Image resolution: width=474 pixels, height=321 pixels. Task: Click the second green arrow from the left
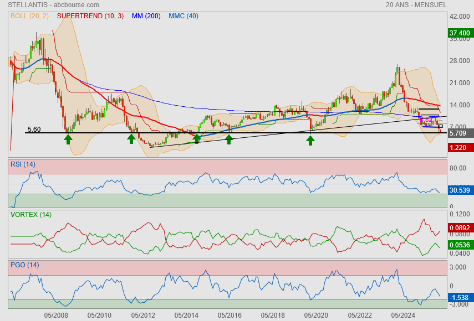click(x=131, y=138)
